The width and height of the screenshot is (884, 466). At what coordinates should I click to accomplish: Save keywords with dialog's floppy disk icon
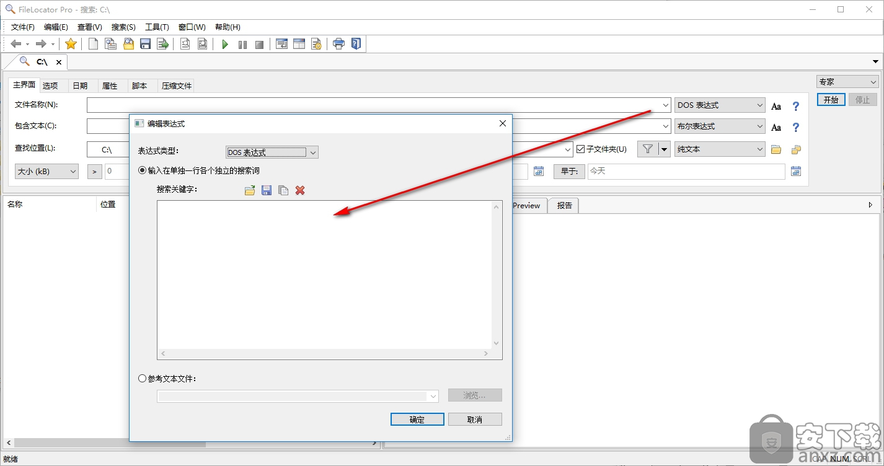pyautogui.click(x=267, y=190)
